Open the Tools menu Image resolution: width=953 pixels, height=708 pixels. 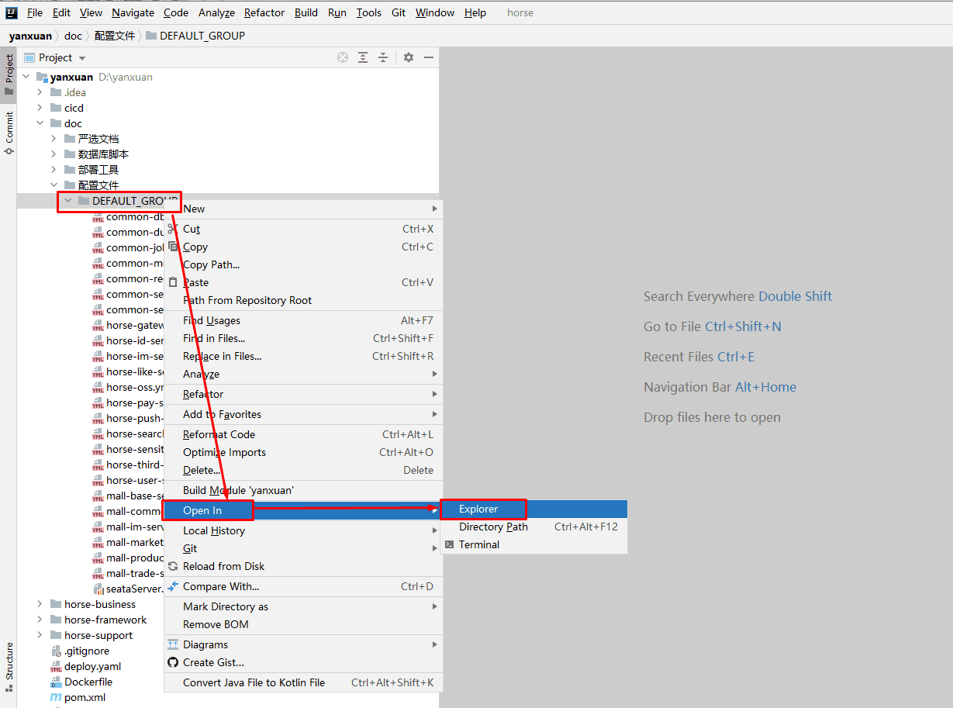[369, 12]
